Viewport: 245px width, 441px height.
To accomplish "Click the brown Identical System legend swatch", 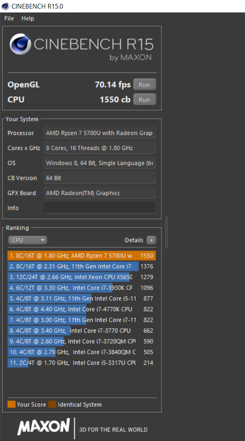I will [52, 405].
